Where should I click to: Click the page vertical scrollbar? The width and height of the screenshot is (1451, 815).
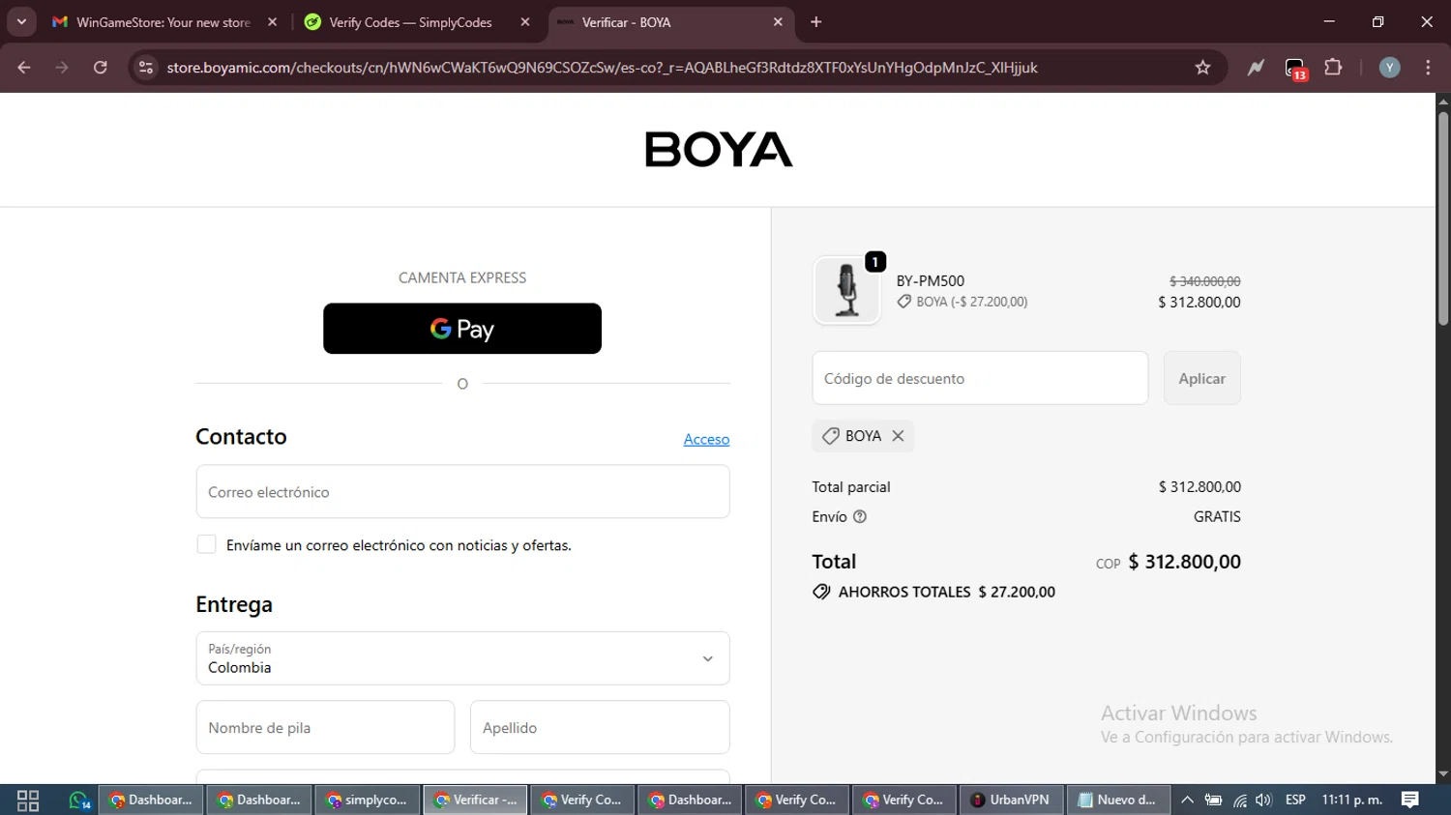(x=1443, y=218)
